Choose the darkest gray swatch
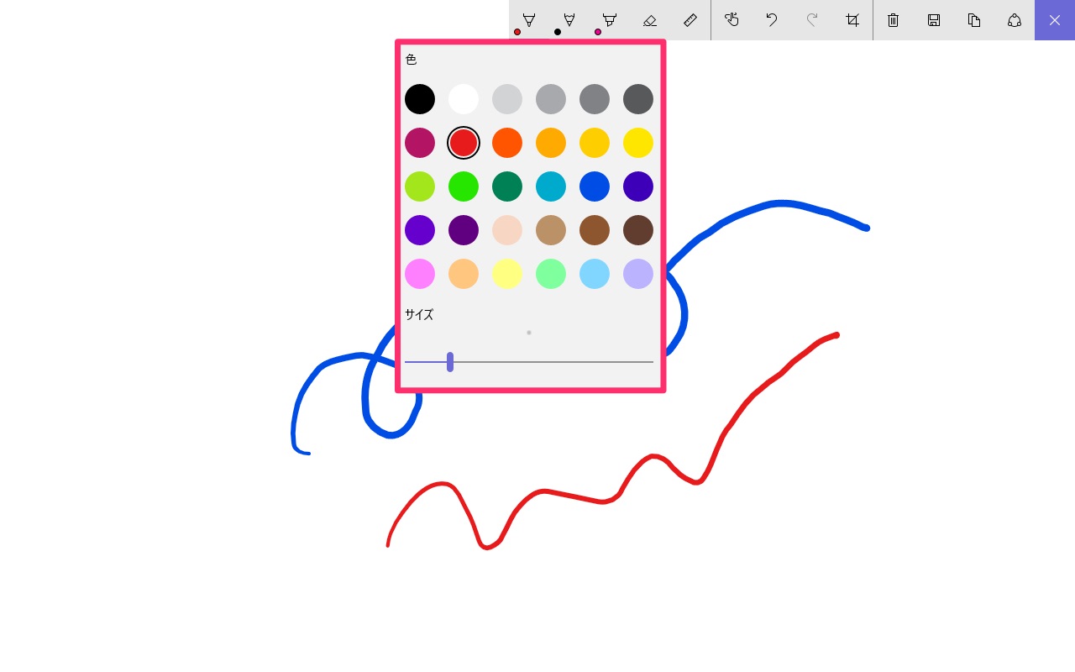This screenshot has height=672, width=1075. click(x=638, y=99)
